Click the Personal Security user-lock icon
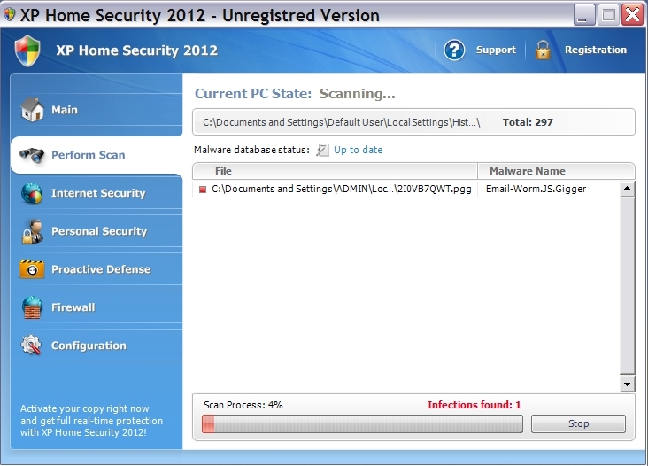The image size is (648, 466). (32, 231)
